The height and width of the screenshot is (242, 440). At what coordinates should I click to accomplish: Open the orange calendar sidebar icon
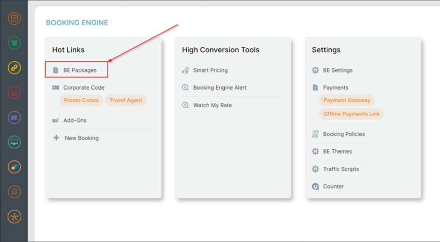pyautogui.click(x=14, y=18)
